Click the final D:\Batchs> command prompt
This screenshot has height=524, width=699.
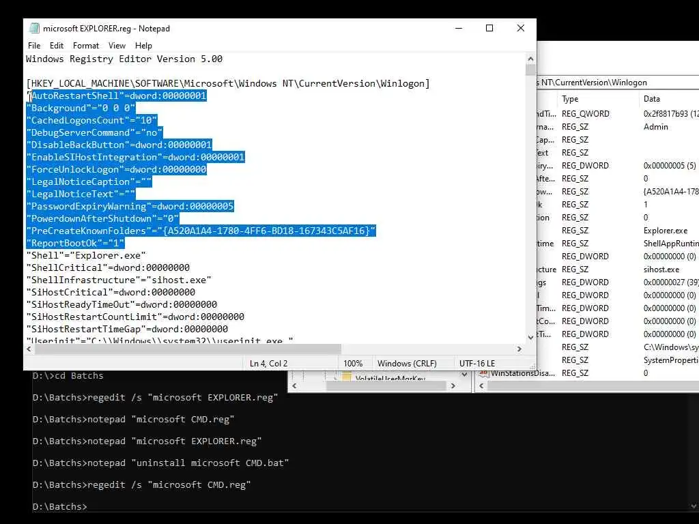[x=60, y=507]
